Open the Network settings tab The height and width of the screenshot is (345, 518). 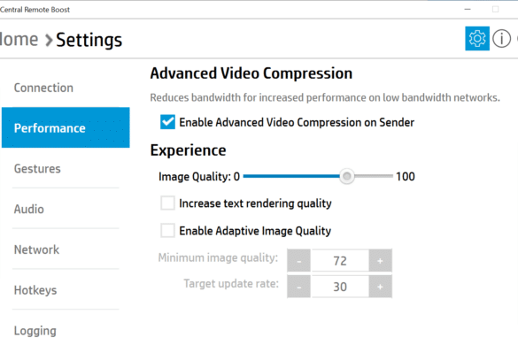36,249
